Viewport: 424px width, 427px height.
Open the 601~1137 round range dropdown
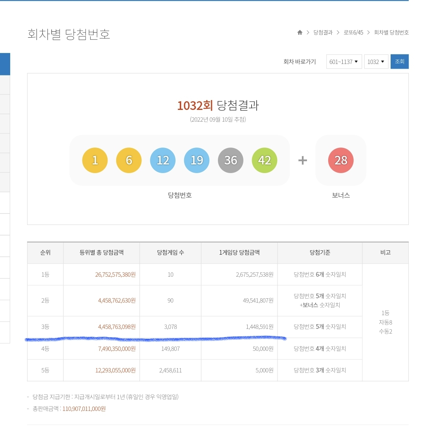point(344,62)
